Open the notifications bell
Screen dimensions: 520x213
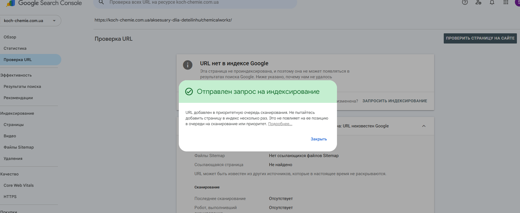[x=492, y=2]
